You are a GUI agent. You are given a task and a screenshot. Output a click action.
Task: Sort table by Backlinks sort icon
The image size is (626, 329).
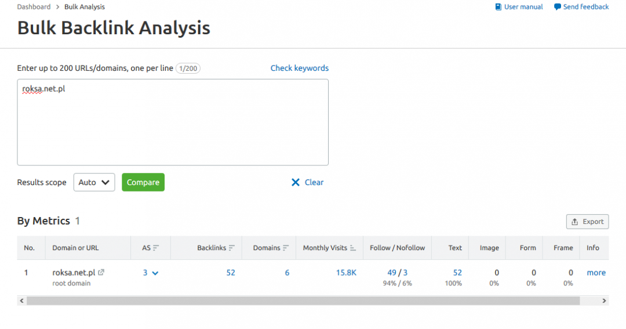pyautogui.click(x=232, y=248)
